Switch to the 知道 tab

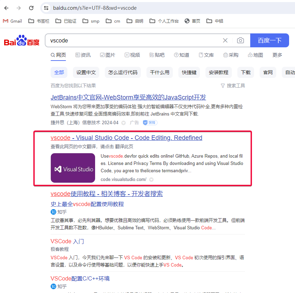(182, 55)
